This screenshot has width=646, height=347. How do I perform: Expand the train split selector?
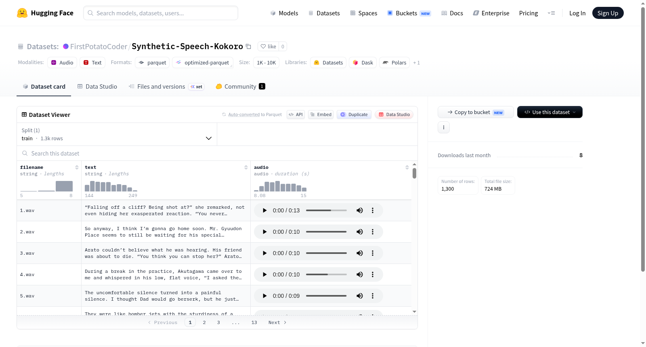(117, 134)
